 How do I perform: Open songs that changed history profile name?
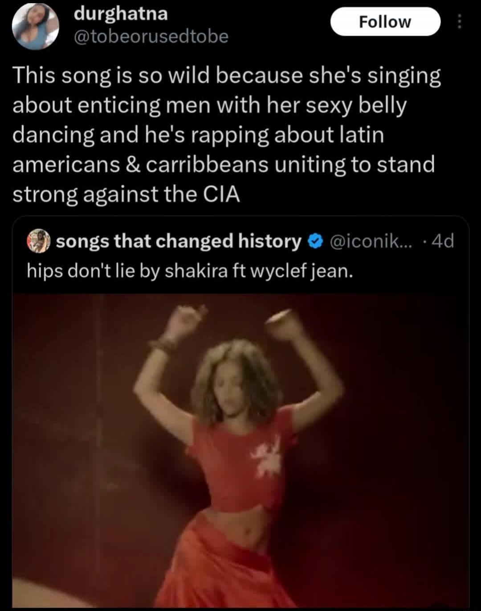[x=178, y=241]
